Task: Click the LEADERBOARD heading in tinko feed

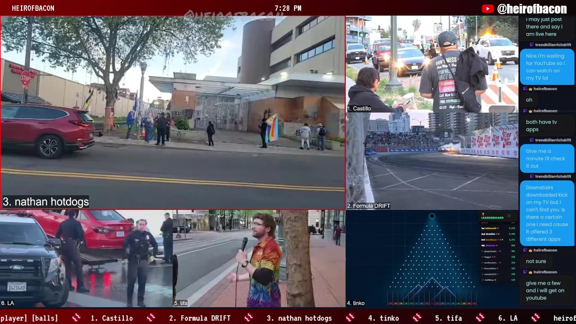Action: (x=492, y=218)
